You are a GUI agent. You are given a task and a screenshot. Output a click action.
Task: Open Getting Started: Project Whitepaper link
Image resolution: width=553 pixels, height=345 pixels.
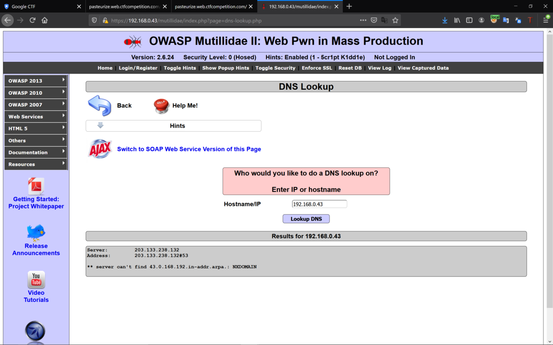coord(36,203)
